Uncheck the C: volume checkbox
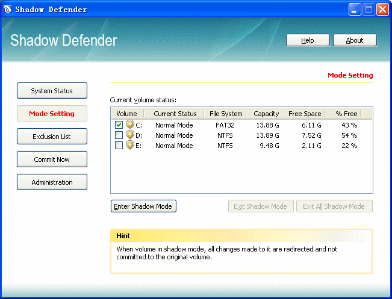Viewport: 392px width, 299px height. coord(119,125)
